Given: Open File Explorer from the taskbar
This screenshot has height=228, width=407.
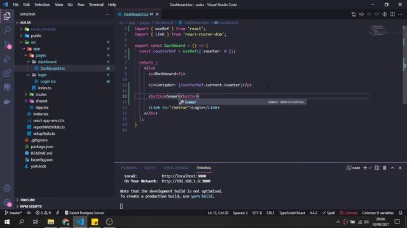Looking at the screenshot, I should [51, 222].
